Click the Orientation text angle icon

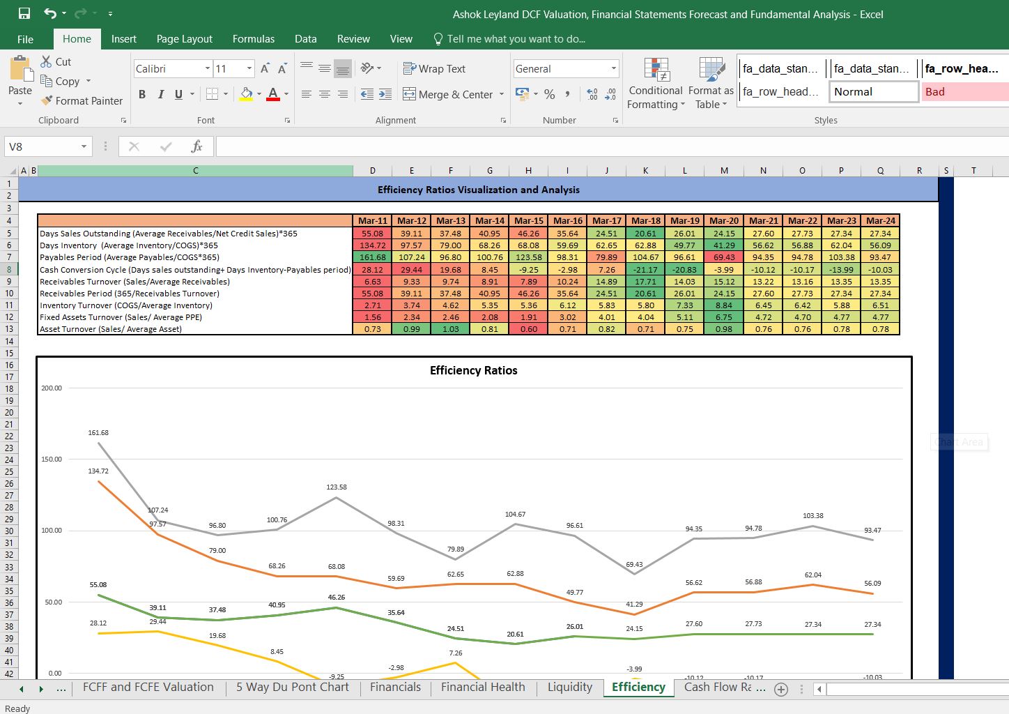click(367, 68)
